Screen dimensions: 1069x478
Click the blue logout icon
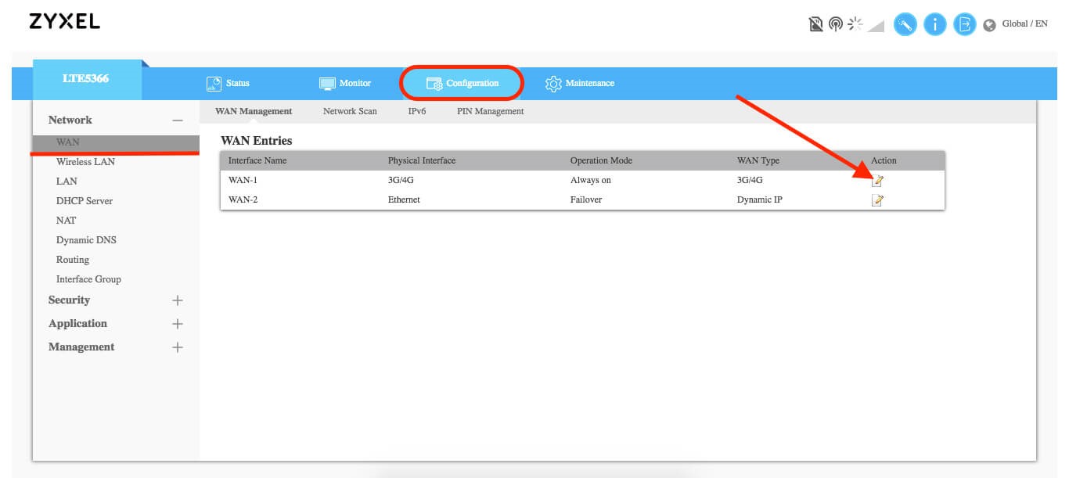965,24
